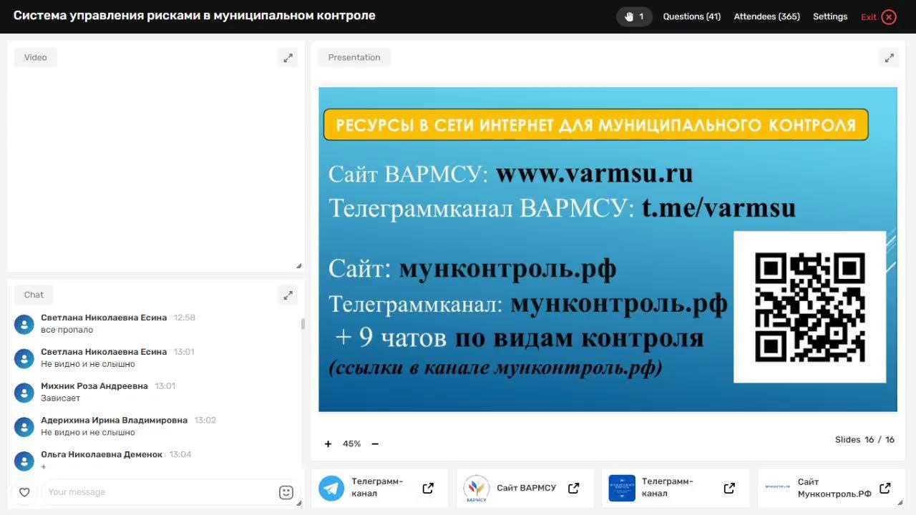916x515 pixels.
Task: Click the dark blue Телеграмм-канал logo
Action: tap(622, 488)
